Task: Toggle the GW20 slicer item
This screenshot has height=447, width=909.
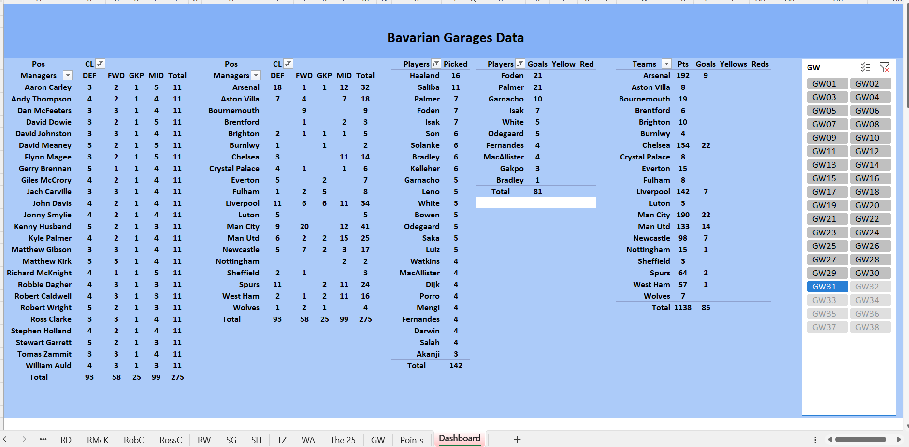Action: pyautogui.click(x=870, y=205)
